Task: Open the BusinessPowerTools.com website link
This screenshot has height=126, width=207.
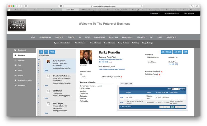Action: coord(112,69)
